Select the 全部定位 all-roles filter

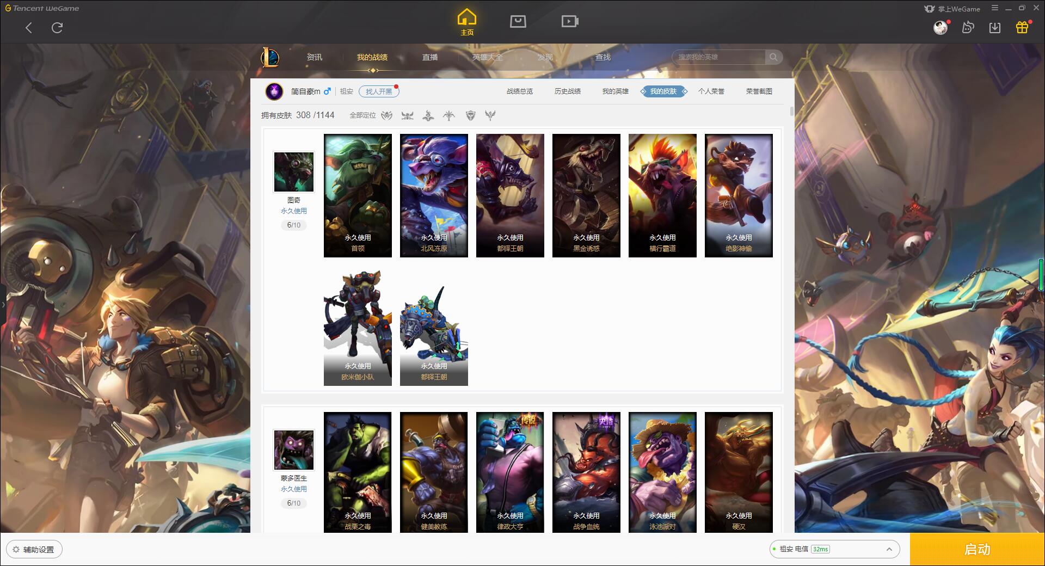click(x=362, y=115)
